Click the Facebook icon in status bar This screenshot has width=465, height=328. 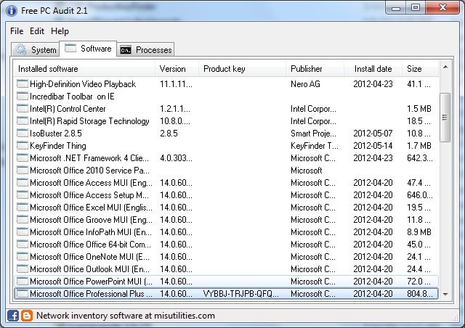pyautogui.click(x=13, y=316)
